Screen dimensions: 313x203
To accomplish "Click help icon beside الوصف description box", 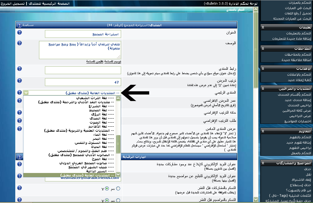I will [x=19, y=43].
